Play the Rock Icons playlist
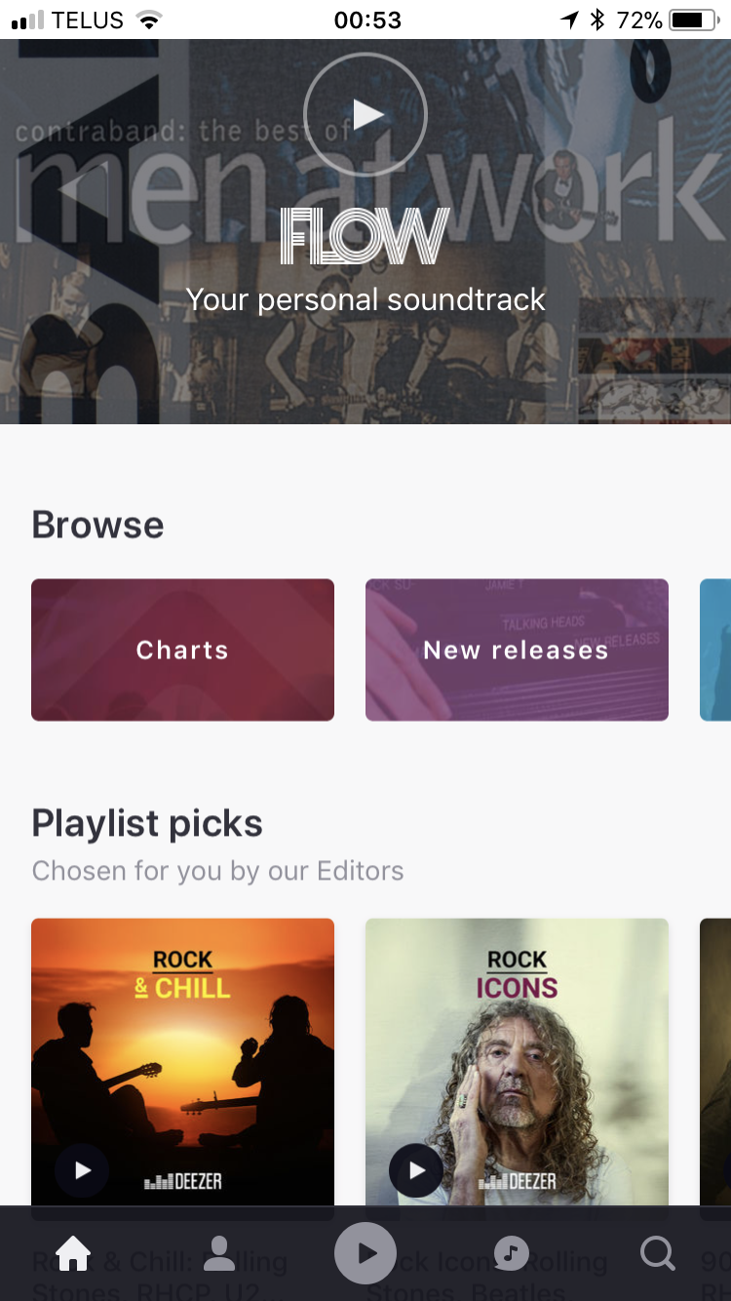The height and width of the screenshot is (1301, 731). coord(416,1170)
